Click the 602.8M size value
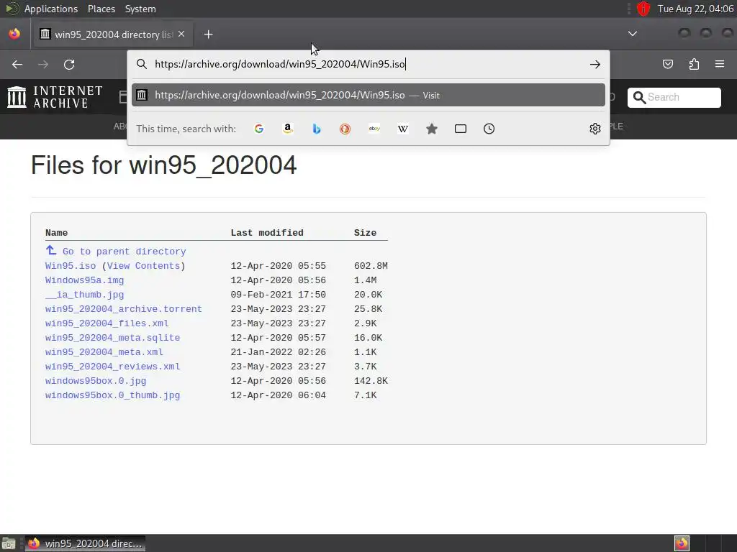 371,266
